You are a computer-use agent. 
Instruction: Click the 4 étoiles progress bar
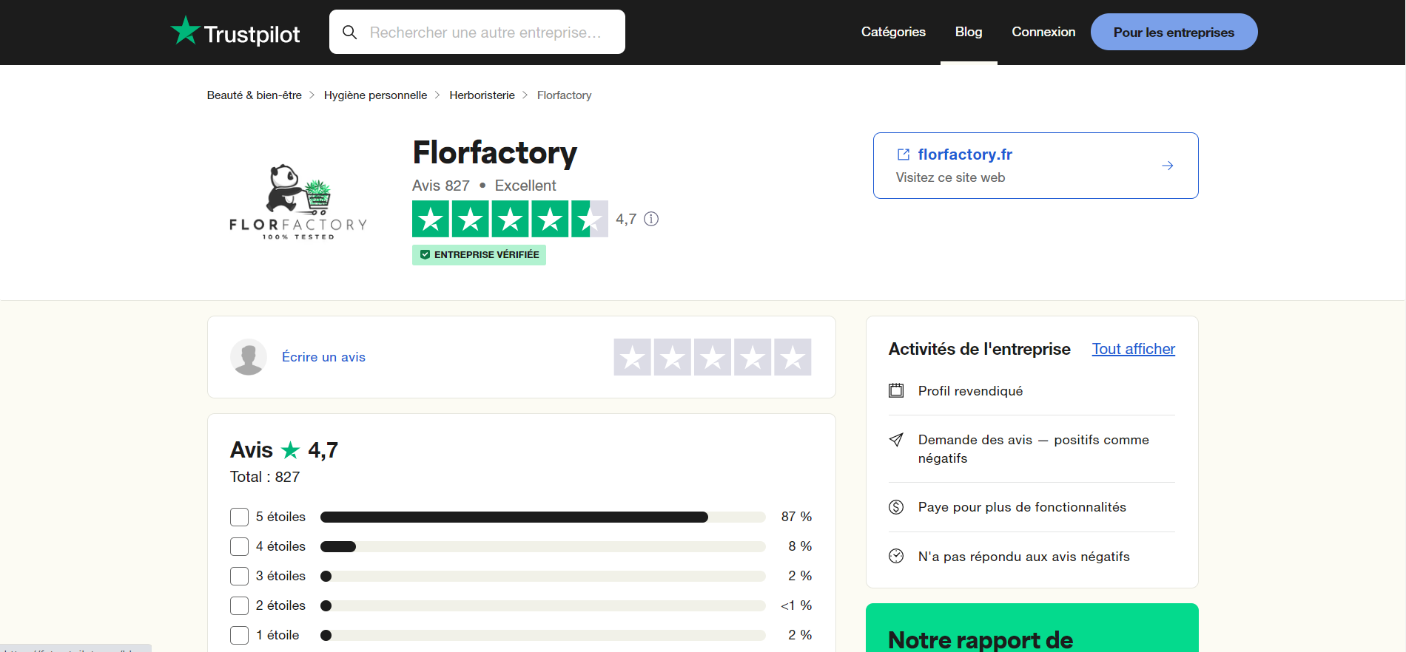542,546
